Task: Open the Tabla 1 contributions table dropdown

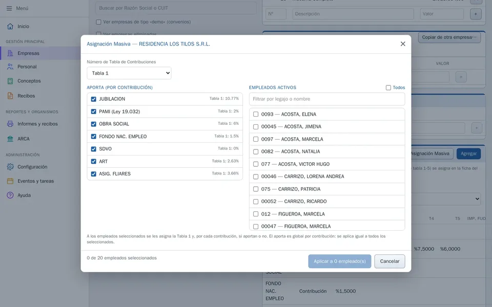Action: coord(129,73)
